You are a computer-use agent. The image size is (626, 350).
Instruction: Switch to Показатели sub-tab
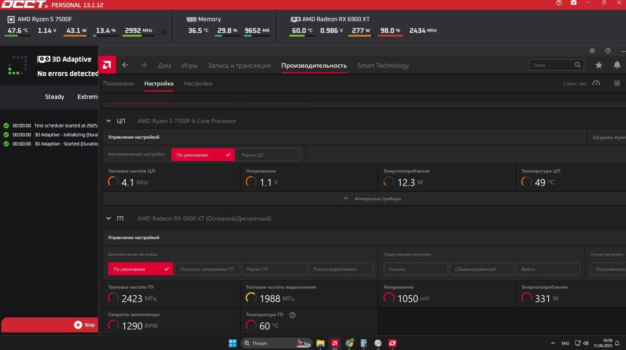click(118, 83)
